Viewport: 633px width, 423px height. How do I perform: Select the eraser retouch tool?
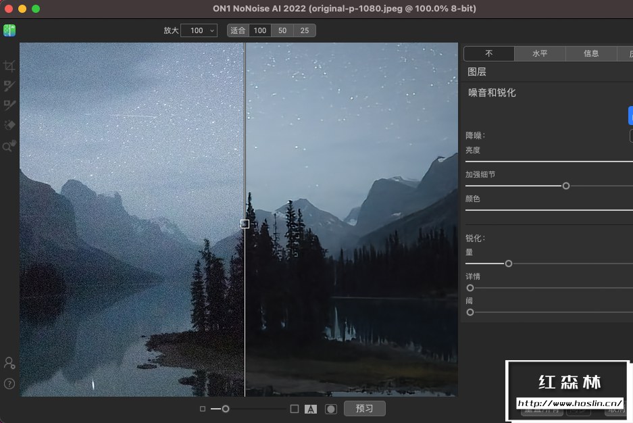coord(9,125)
